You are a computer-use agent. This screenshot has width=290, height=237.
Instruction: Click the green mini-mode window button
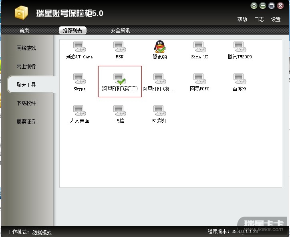[254, 6]
